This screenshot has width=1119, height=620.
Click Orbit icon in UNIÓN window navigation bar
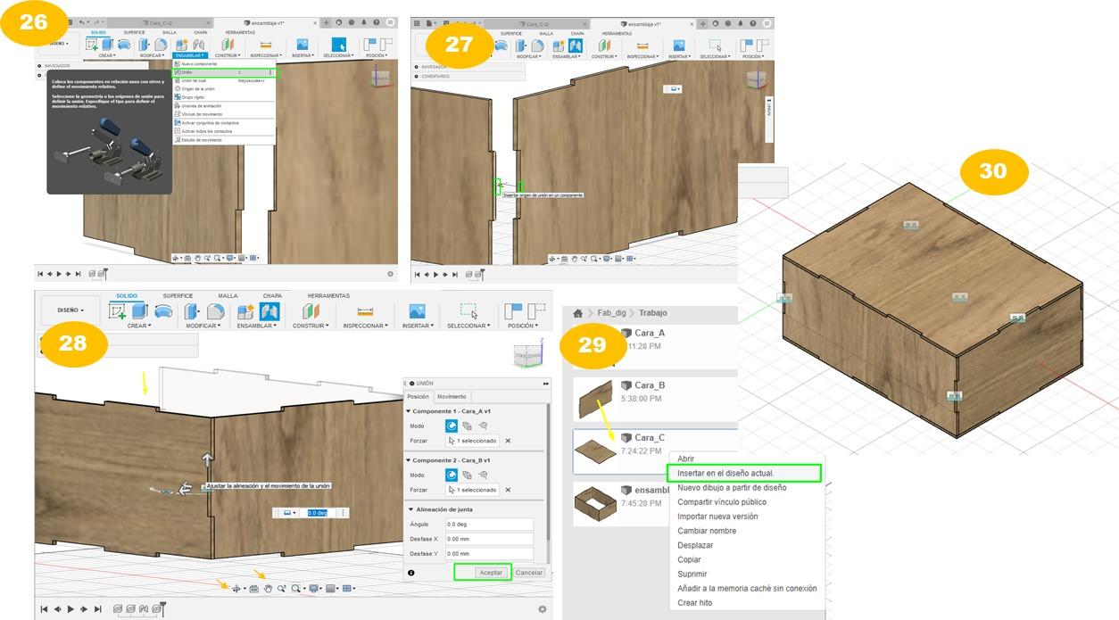pyautogui.click(x=236, y=589)
